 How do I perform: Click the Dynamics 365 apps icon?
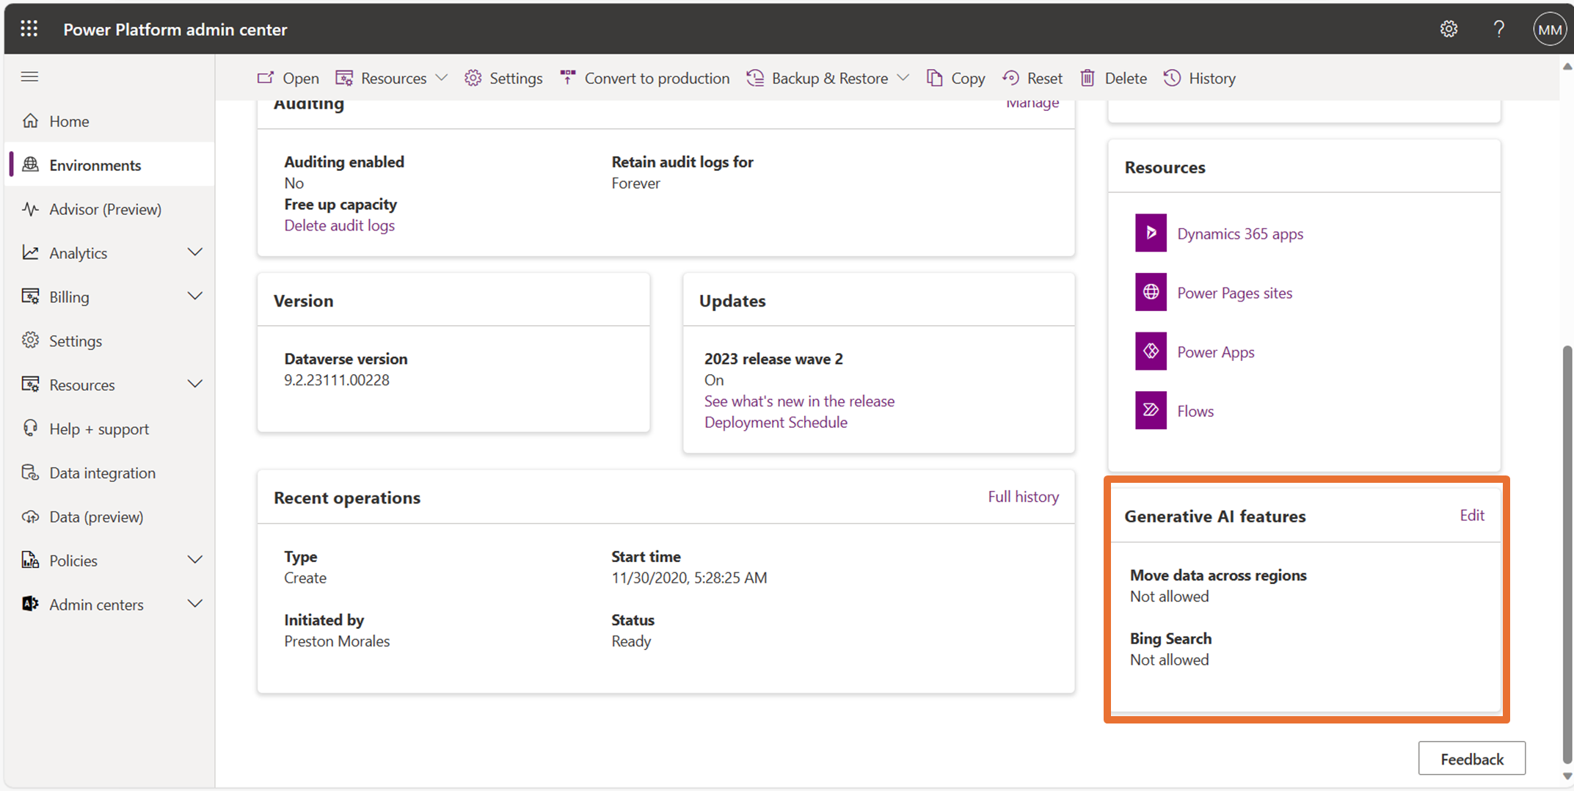pos(1150,233)
